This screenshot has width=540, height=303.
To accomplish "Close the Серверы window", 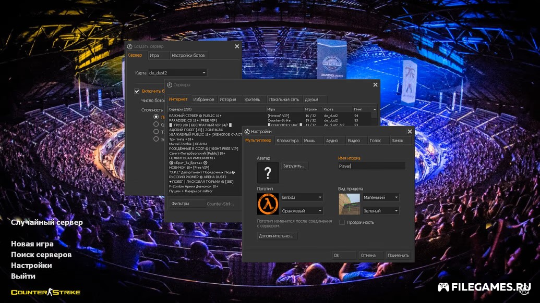I will (x=375, y=85).
